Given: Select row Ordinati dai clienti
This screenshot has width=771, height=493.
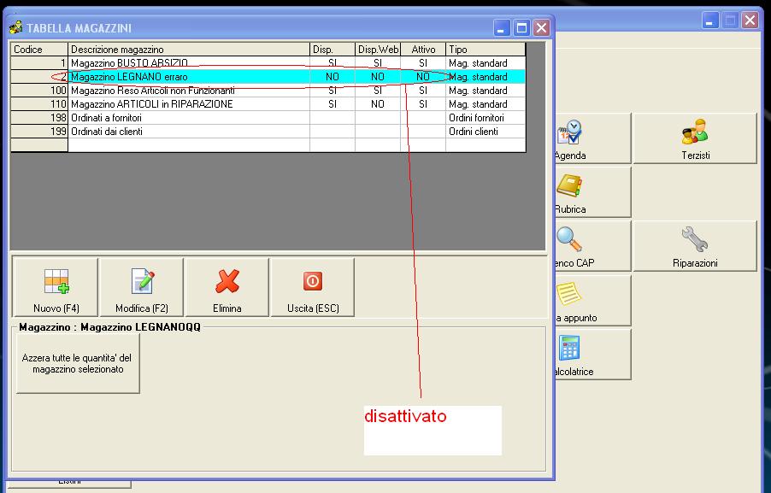Looking at the screenshot, I should tap(268, 132).
